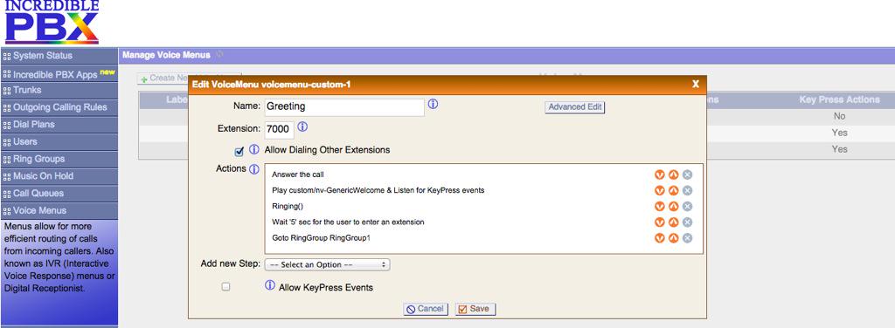This screenshot has height=328, width=895.
Task: Select 'Goto RingGroup RingGroup1' action row
Action: coord(483,238)
